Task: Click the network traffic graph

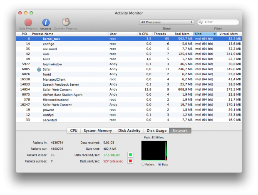Action: coord(154,151)
